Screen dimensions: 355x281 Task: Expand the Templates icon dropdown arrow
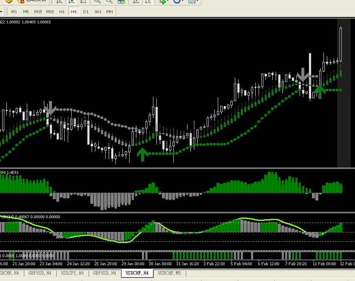pyautogui.click(x=197, y=1)
